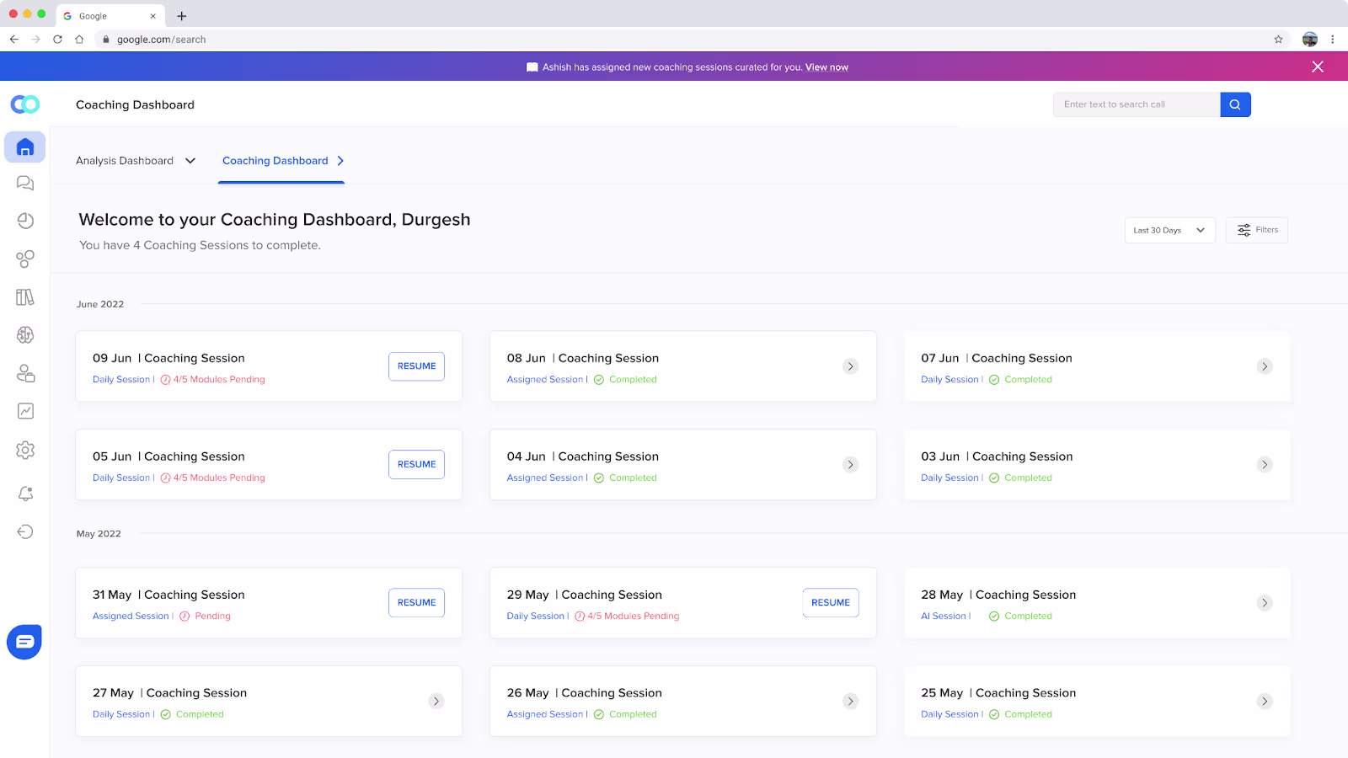Click the 25 May Coaching Session title
Image resolution: width=1348 pixels, height=758 pixels.
pyautogui.click(x=998, y=693)
